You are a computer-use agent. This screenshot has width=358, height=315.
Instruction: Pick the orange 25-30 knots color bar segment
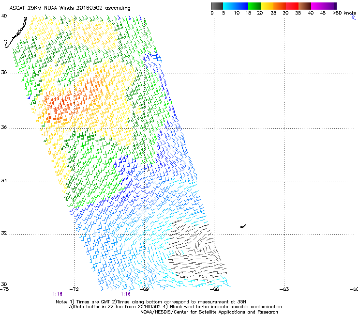pos(280,6)
